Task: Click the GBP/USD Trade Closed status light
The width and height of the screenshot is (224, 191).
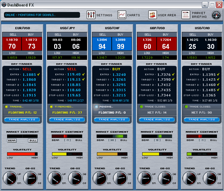Action: [141, 107]
